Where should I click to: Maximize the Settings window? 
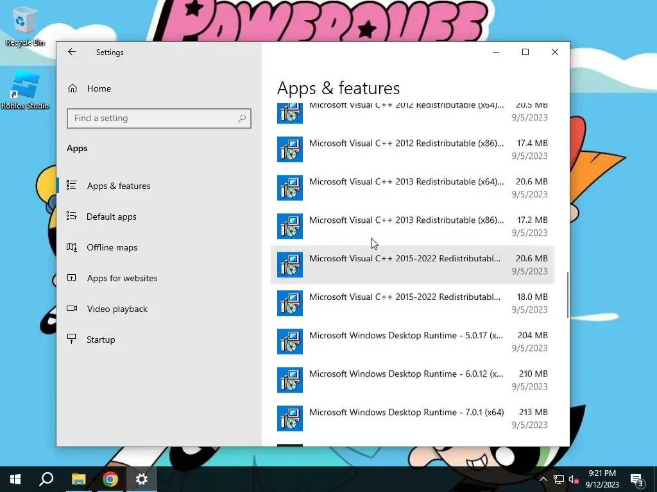525,53
